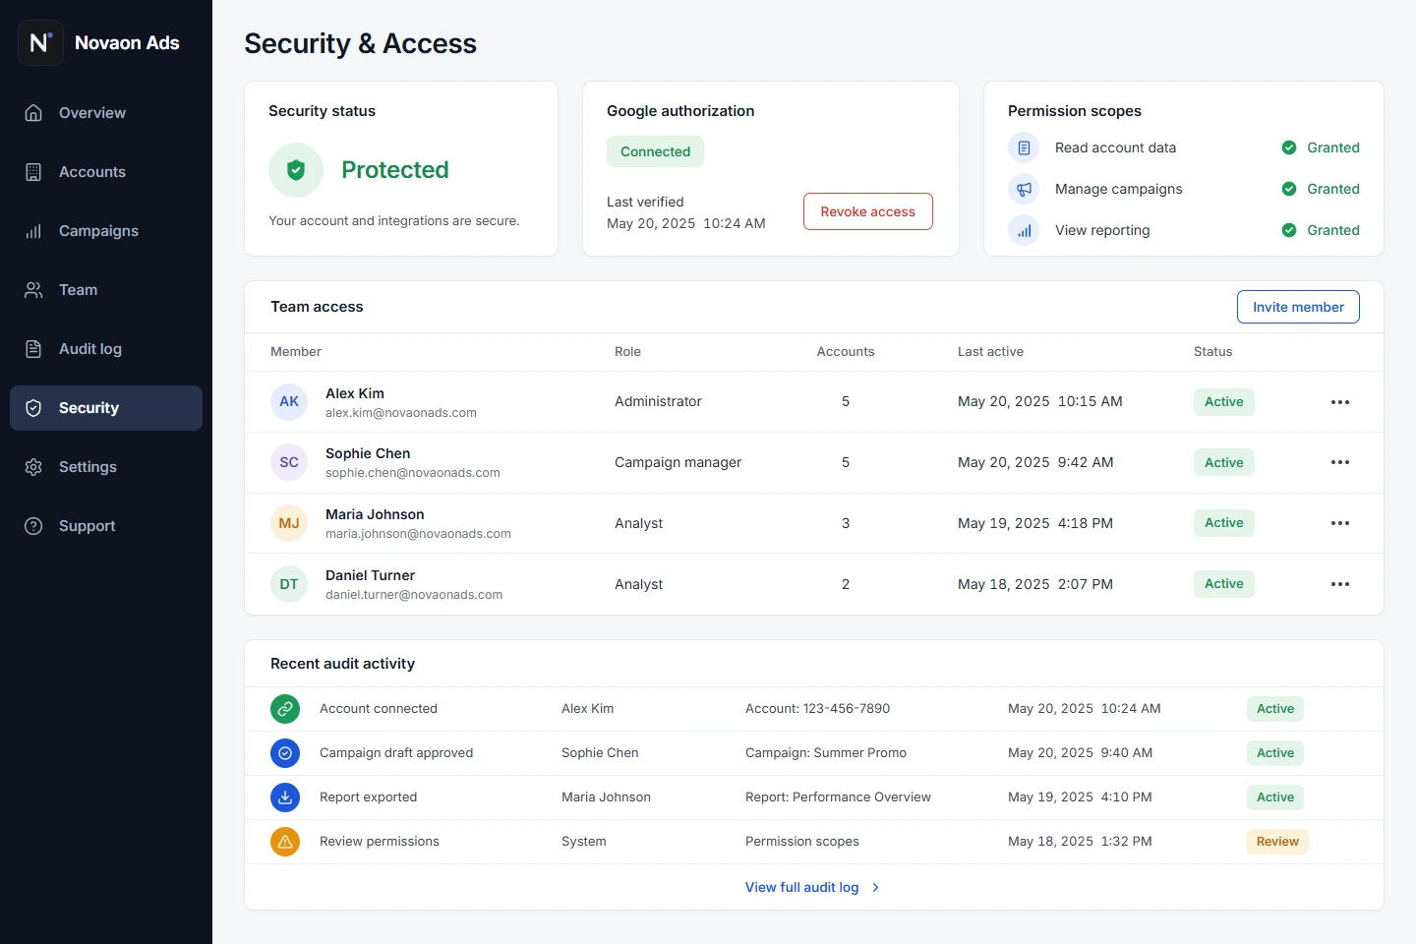Click the green check beside Read account data

click(x=1289, y=147)
